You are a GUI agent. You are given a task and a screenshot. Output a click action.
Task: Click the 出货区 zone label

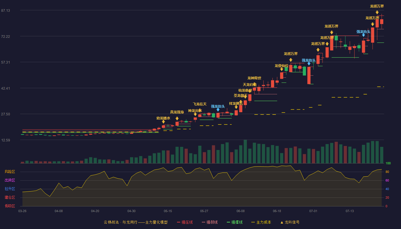10,180
